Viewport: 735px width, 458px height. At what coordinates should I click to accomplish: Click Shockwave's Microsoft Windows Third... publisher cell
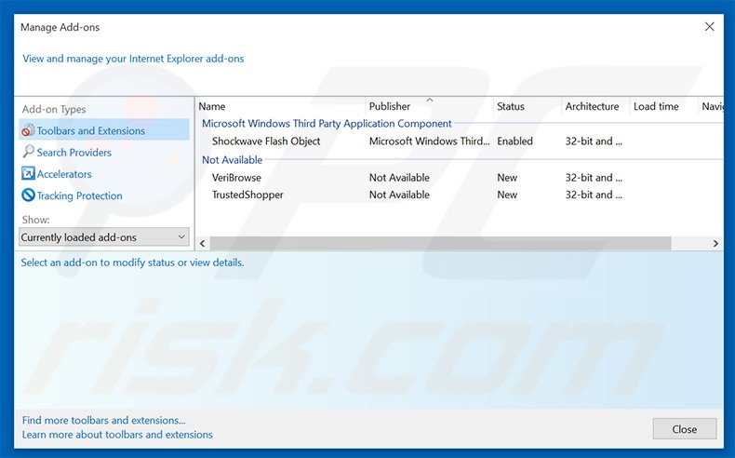tap(429, 141)
